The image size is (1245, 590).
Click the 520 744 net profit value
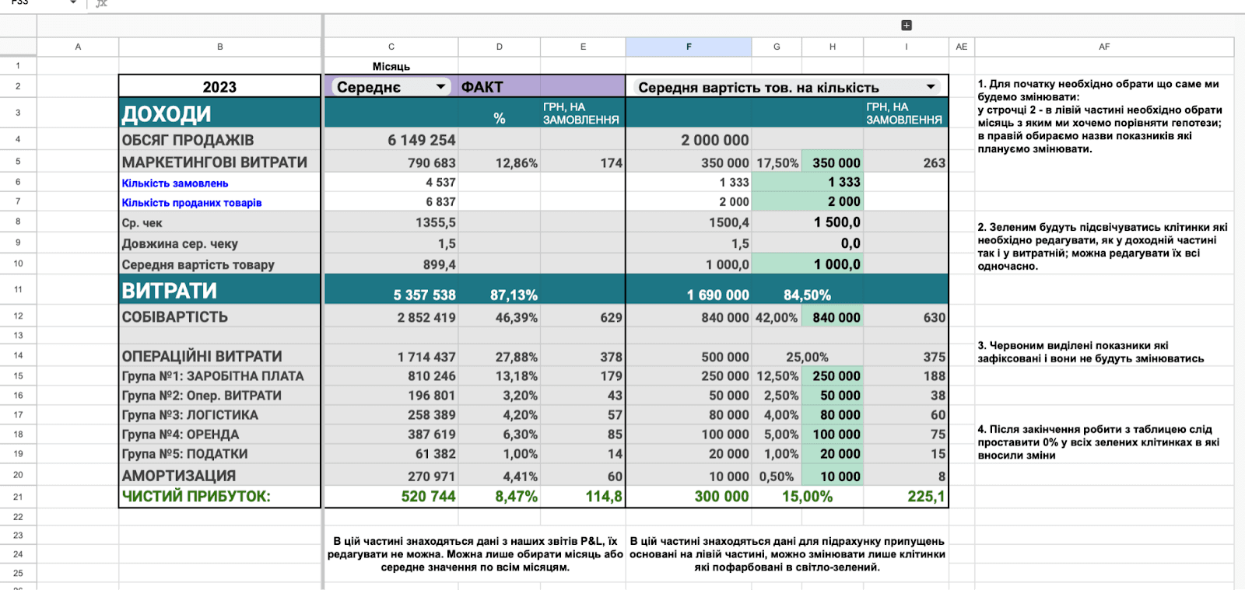[x=391, y=497]
